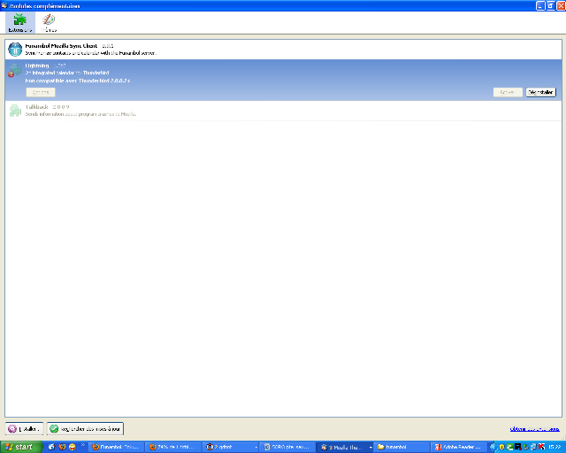
Task: Click the Thunderbird incompatibility message under Lightning
Action: coord(77,81)
